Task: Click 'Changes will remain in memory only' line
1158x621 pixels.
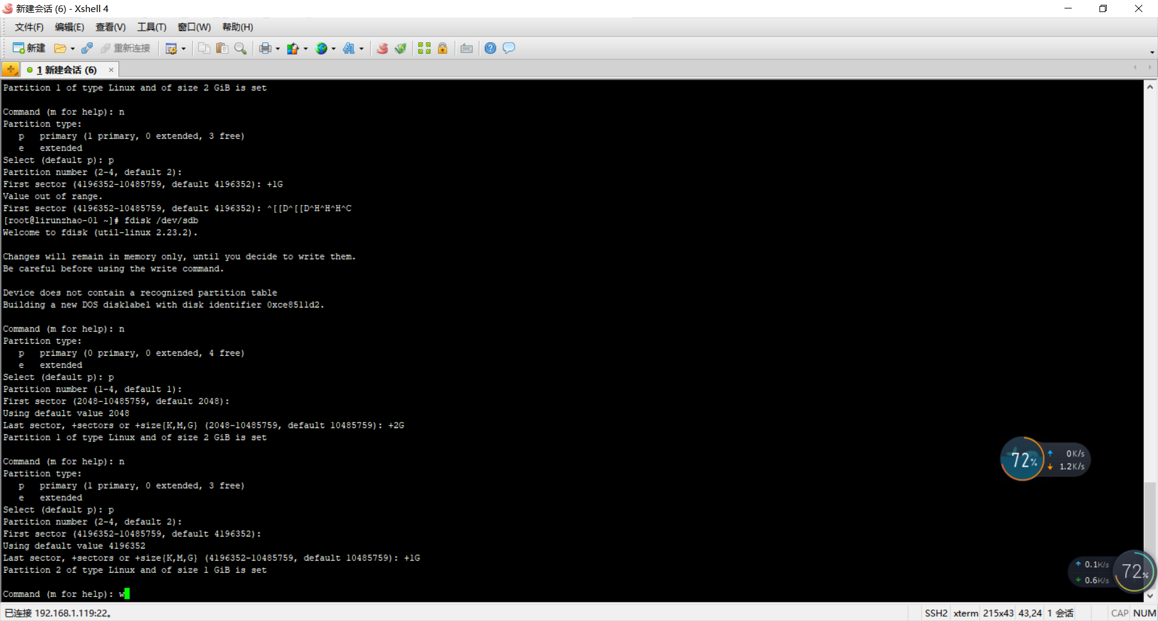Action: 179,257
